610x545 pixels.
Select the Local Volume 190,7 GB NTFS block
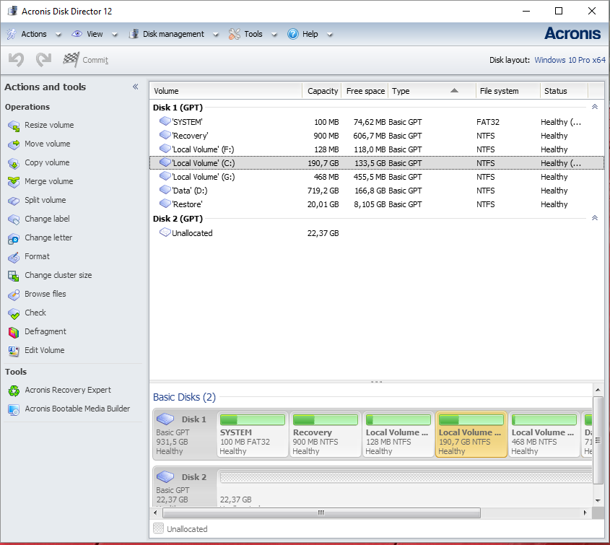[471, 435]
